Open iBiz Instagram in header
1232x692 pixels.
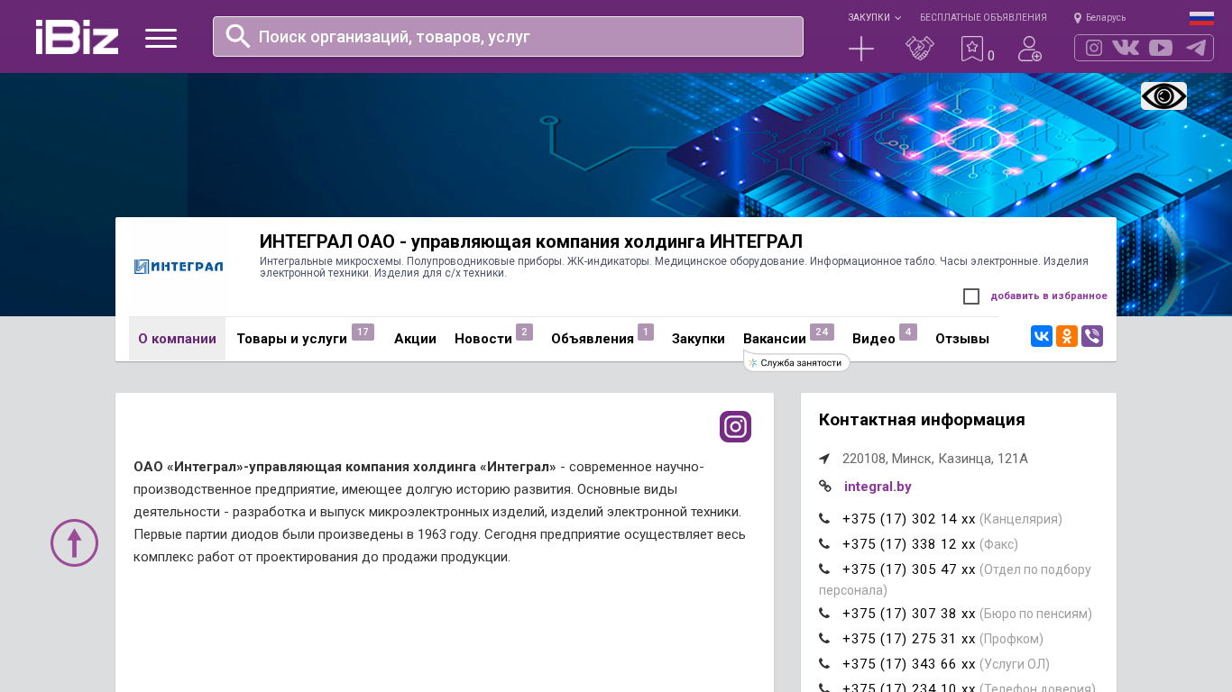click(1094, 48)
